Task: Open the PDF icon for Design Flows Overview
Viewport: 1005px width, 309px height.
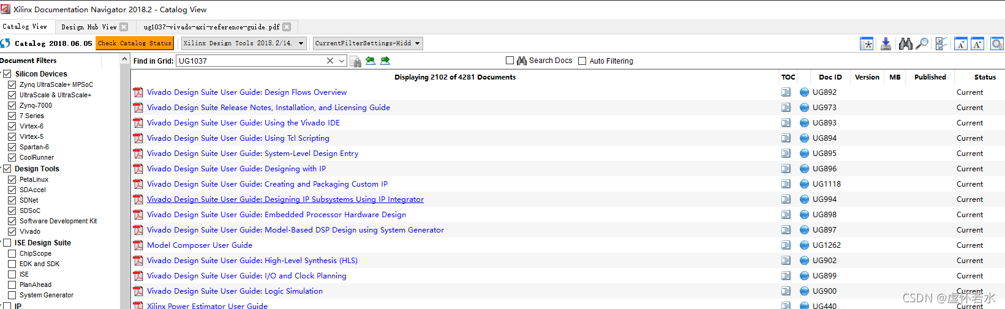Action: [x=138, y=92]
